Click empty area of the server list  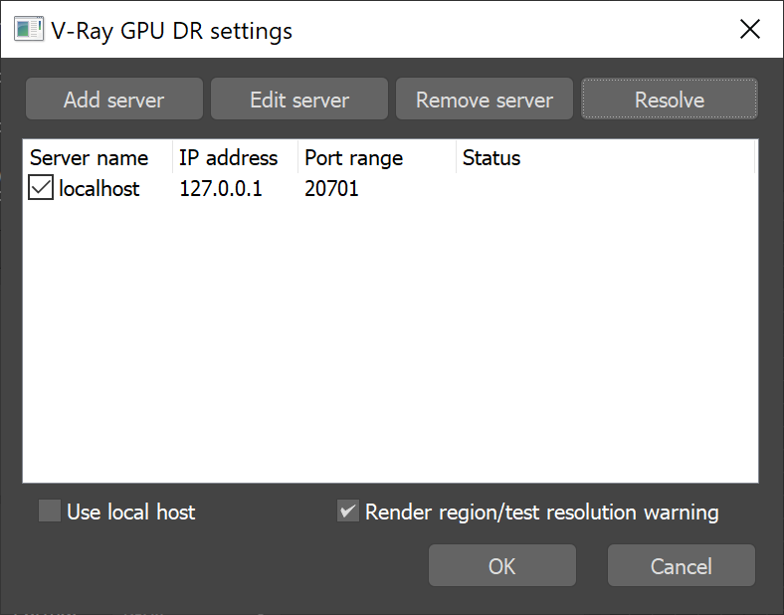pyautogui.click(x=390, y=340)
